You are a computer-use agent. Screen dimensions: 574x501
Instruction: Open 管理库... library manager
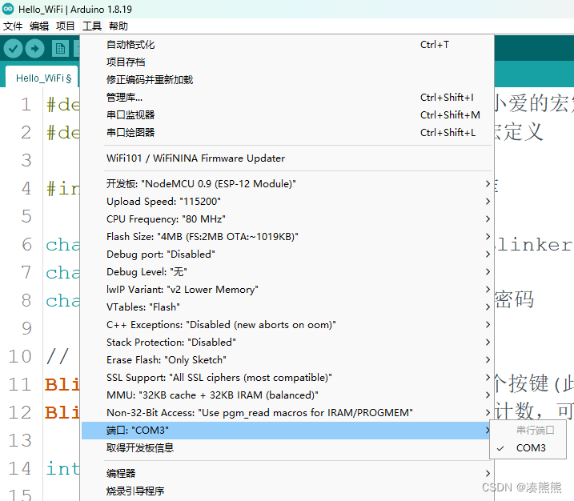point(287,98)
